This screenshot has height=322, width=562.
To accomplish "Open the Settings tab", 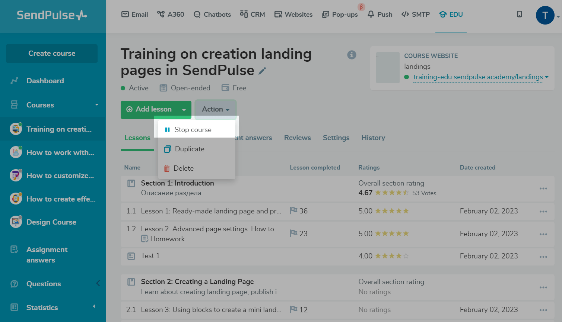I will click(x=336, y=138).
